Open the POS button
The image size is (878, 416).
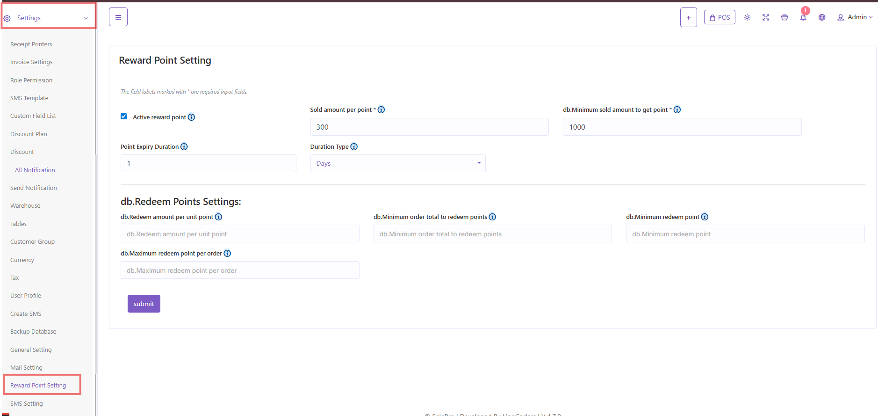(x=720, y=17)
